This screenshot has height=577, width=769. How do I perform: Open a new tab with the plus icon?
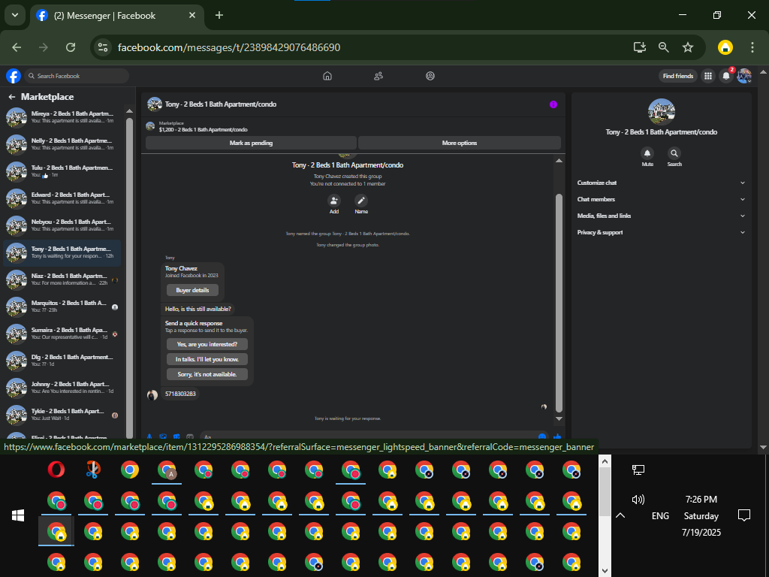(219, 15)
